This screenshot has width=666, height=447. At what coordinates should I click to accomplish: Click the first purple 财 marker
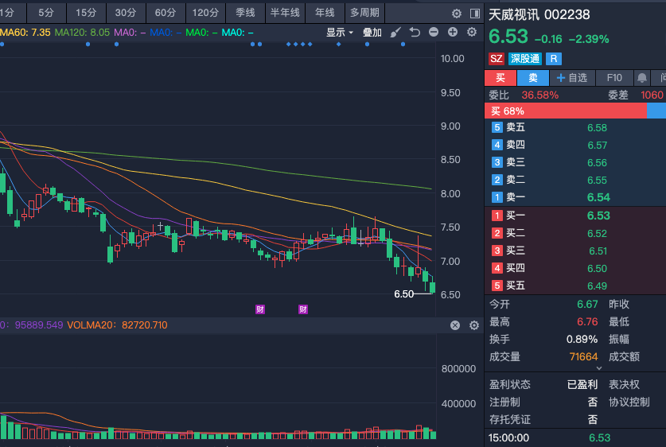[x=260, y=309]
